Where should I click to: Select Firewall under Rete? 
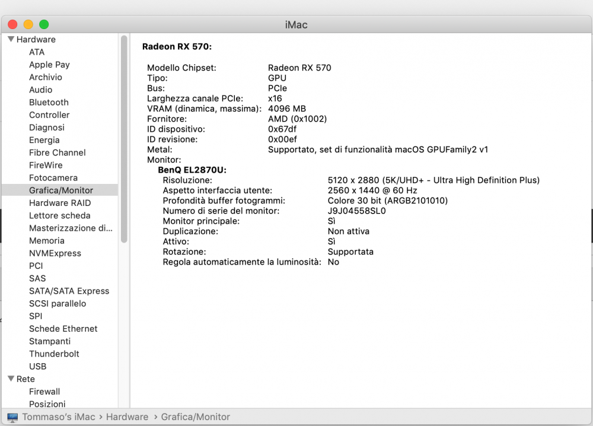pos(44,392)
